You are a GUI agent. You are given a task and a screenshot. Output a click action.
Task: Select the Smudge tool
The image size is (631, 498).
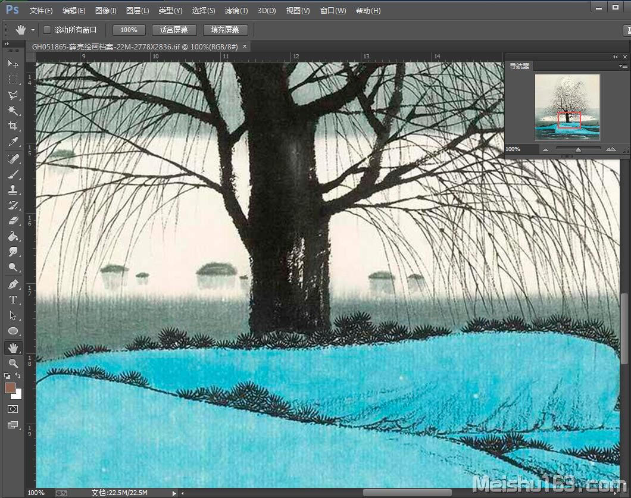coord(13,252)
